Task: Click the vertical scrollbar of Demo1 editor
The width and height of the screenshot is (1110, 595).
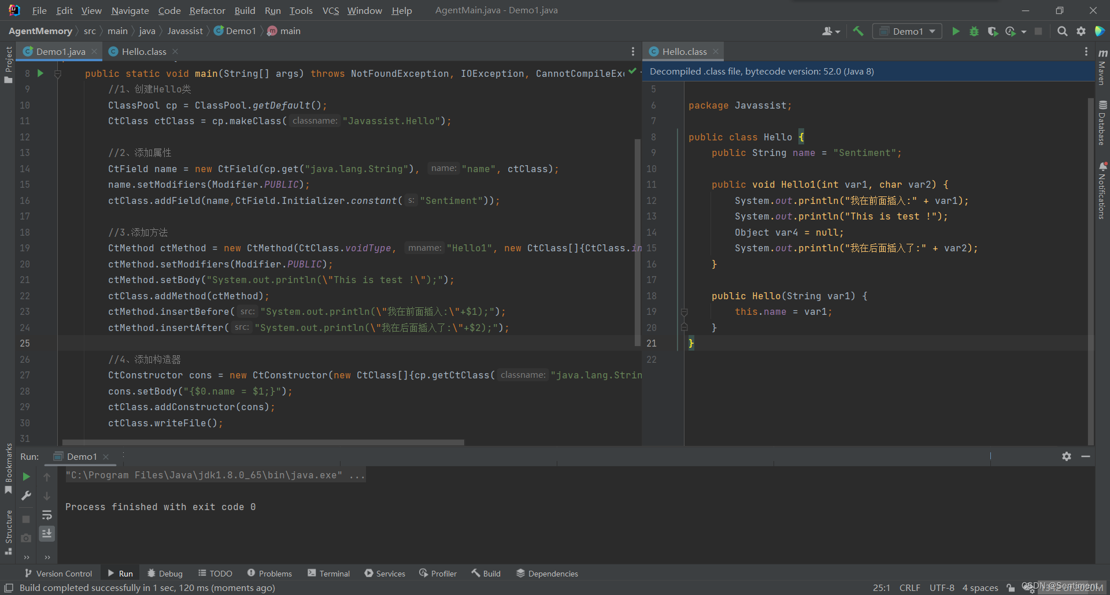Action: (638, 243)
